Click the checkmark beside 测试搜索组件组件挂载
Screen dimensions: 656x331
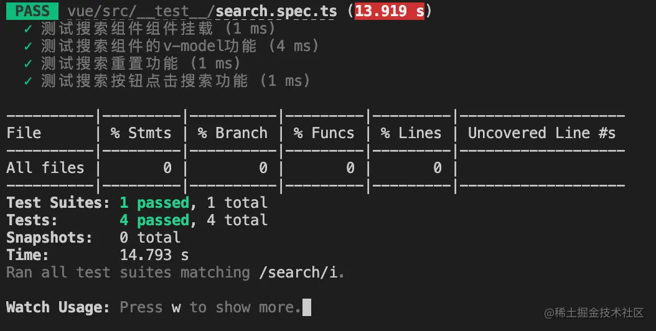point(28,29)
